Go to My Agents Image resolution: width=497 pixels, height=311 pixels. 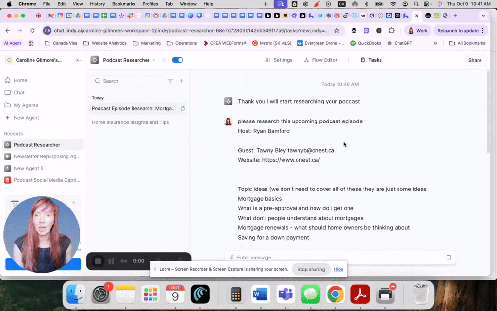click(x=26, y=105)
